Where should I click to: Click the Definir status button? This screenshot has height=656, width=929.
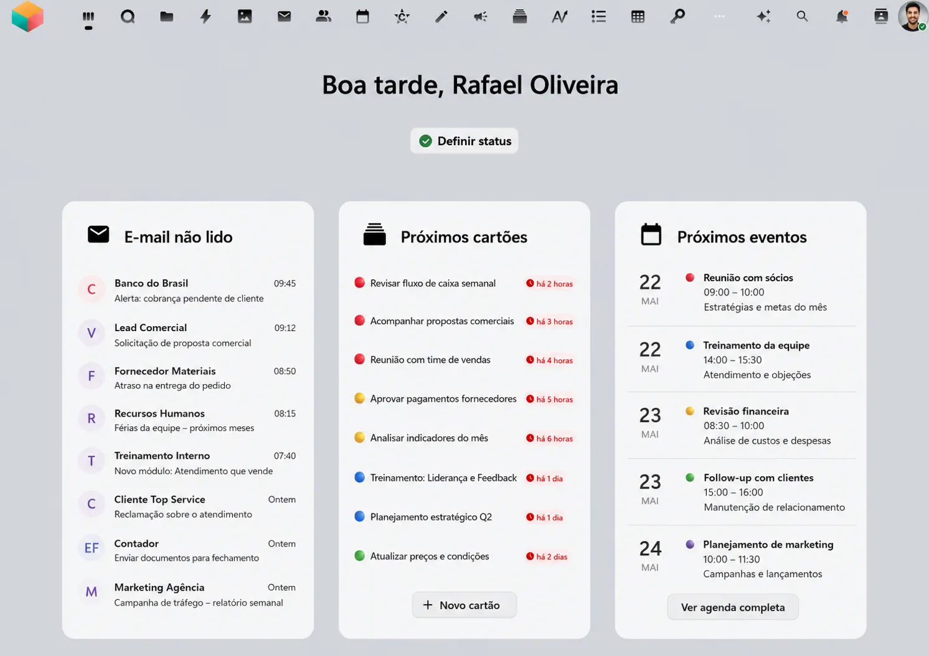click(x=464, y=141)
